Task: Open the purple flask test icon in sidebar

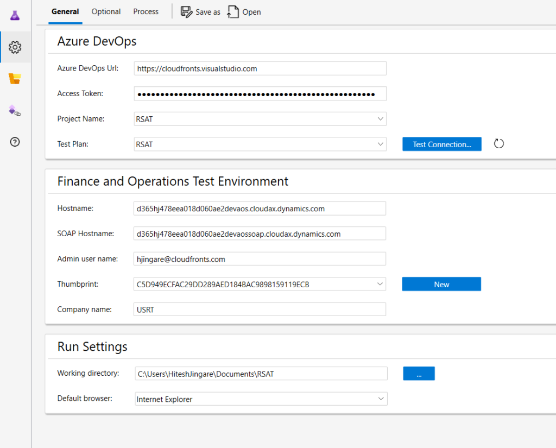Action: point(15,16)
